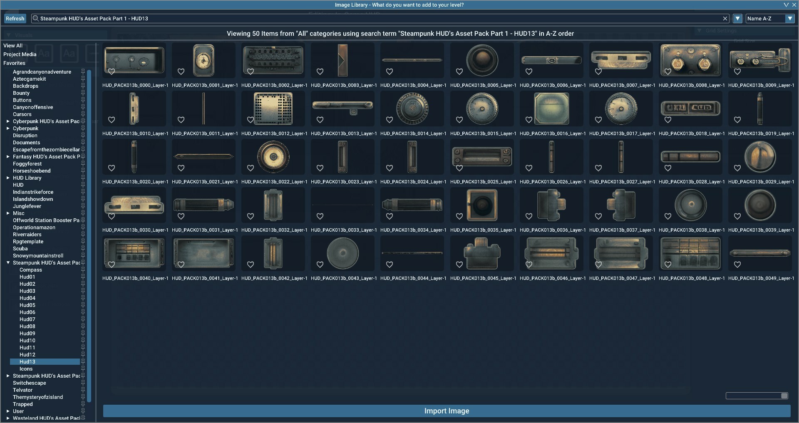
Task: Pin the Hud13 category using its pin icon
Action: [83, 362]
